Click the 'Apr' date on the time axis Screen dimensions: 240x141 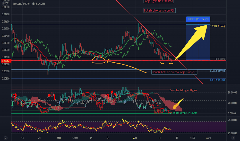[x=135, y=138]
